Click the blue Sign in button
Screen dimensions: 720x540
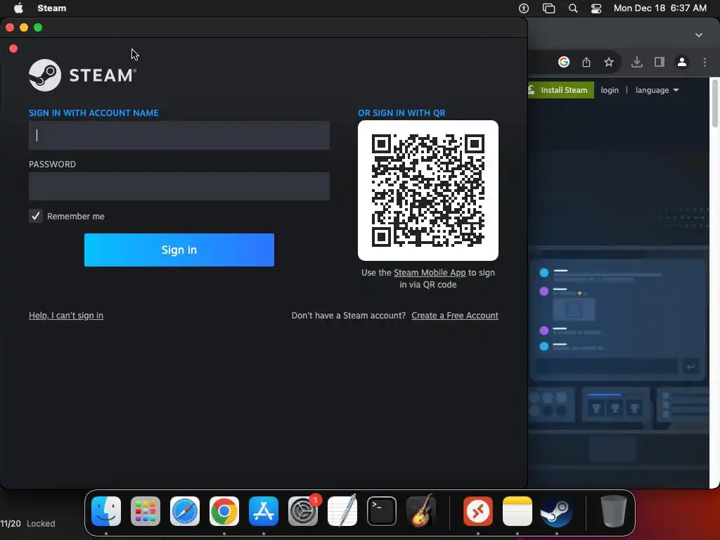tap(179, 250)
